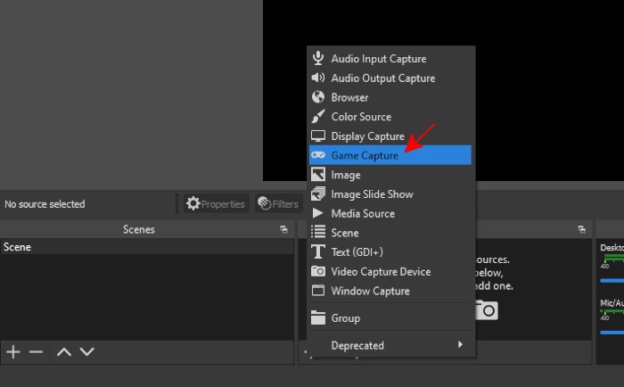The image size is (624, 387).
Task: Click the window icon for Window Capture
Action: (317, 291)
